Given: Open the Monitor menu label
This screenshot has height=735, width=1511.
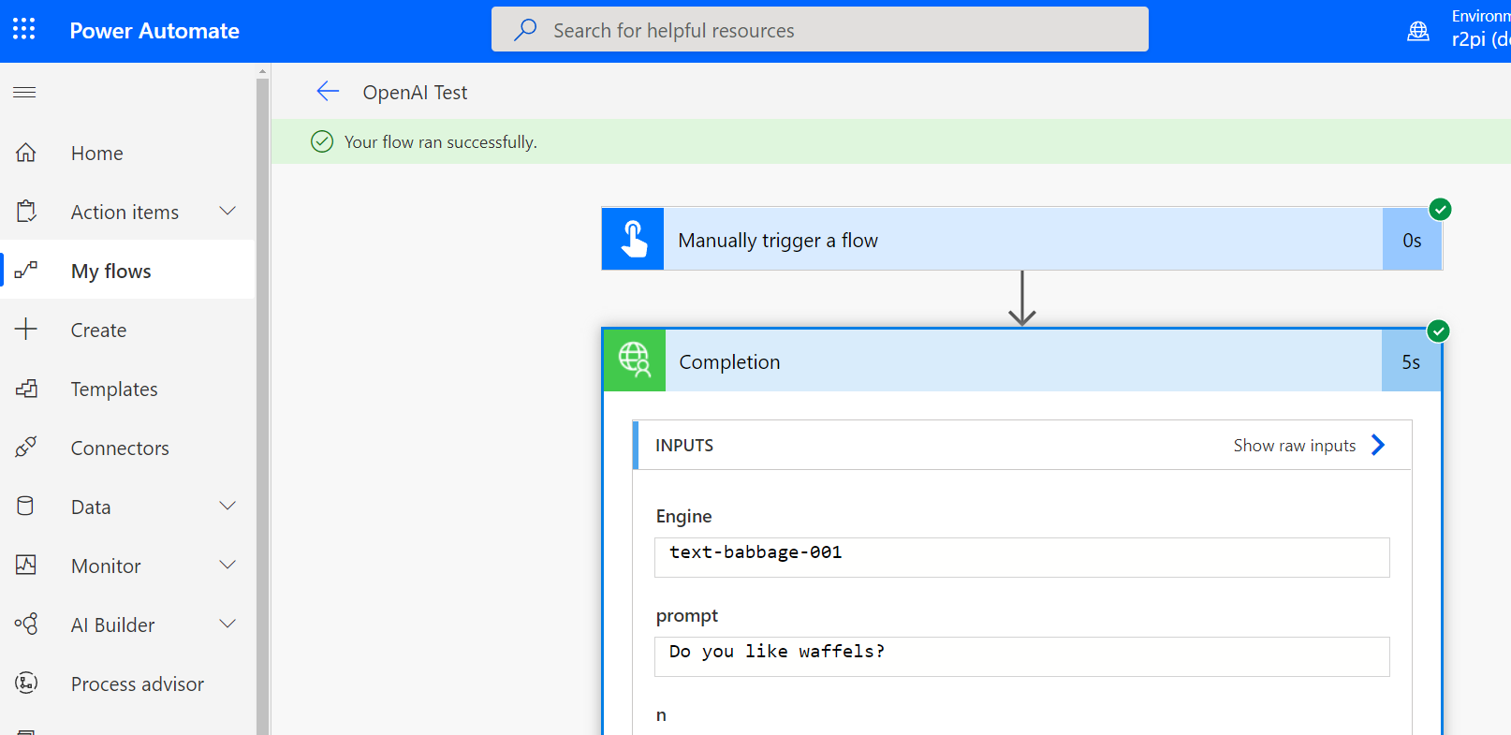Looking at the screenshot, I should pyautogui.click(x=106, y=566).
